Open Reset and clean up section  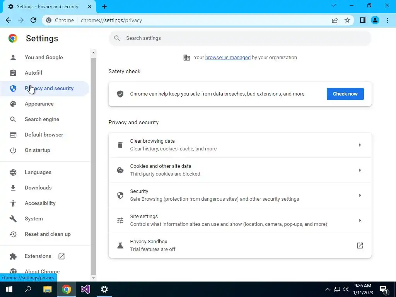[x=45, y=234]
